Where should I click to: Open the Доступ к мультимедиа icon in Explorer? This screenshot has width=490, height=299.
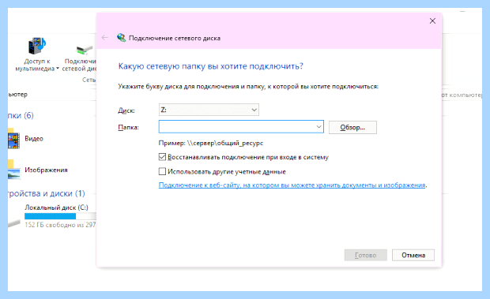click(37, 46)
